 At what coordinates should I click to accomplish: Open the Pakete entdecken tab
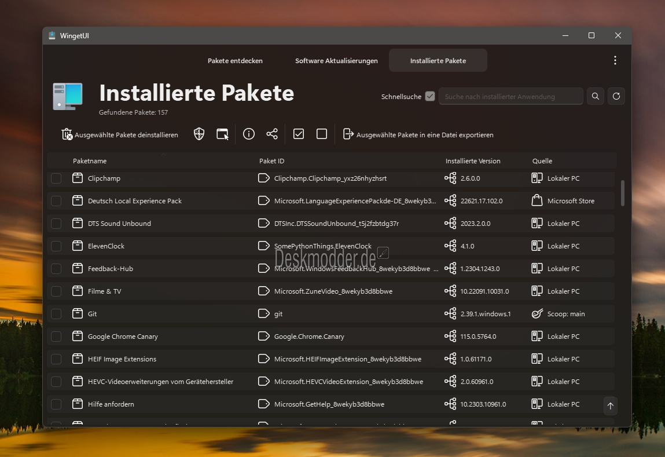click(x=235, y=61)
